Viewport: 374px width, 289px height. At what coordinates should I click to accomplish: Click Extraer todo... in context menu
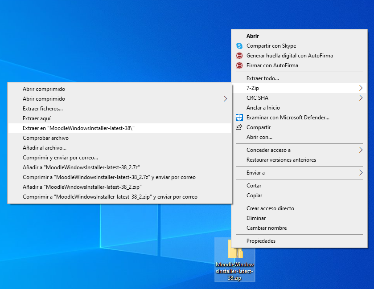[x=263, y=78]
